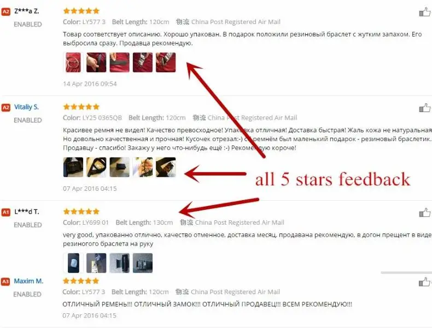Click five-star rating of Vitaliy S. review
432x328 pixels.
pyautogui.click(x=81, y=107)
